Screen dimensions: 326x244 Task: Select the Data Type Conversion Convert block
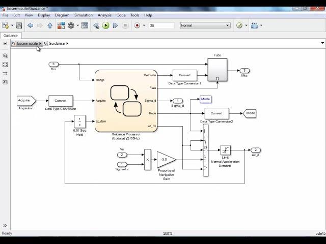[x=61, y=101]
